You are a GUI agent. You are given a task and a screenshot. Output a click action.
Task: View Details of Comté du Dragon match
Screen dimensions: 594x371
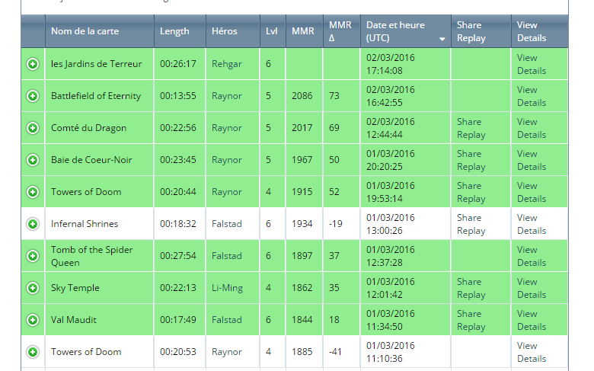coord(532,128)
